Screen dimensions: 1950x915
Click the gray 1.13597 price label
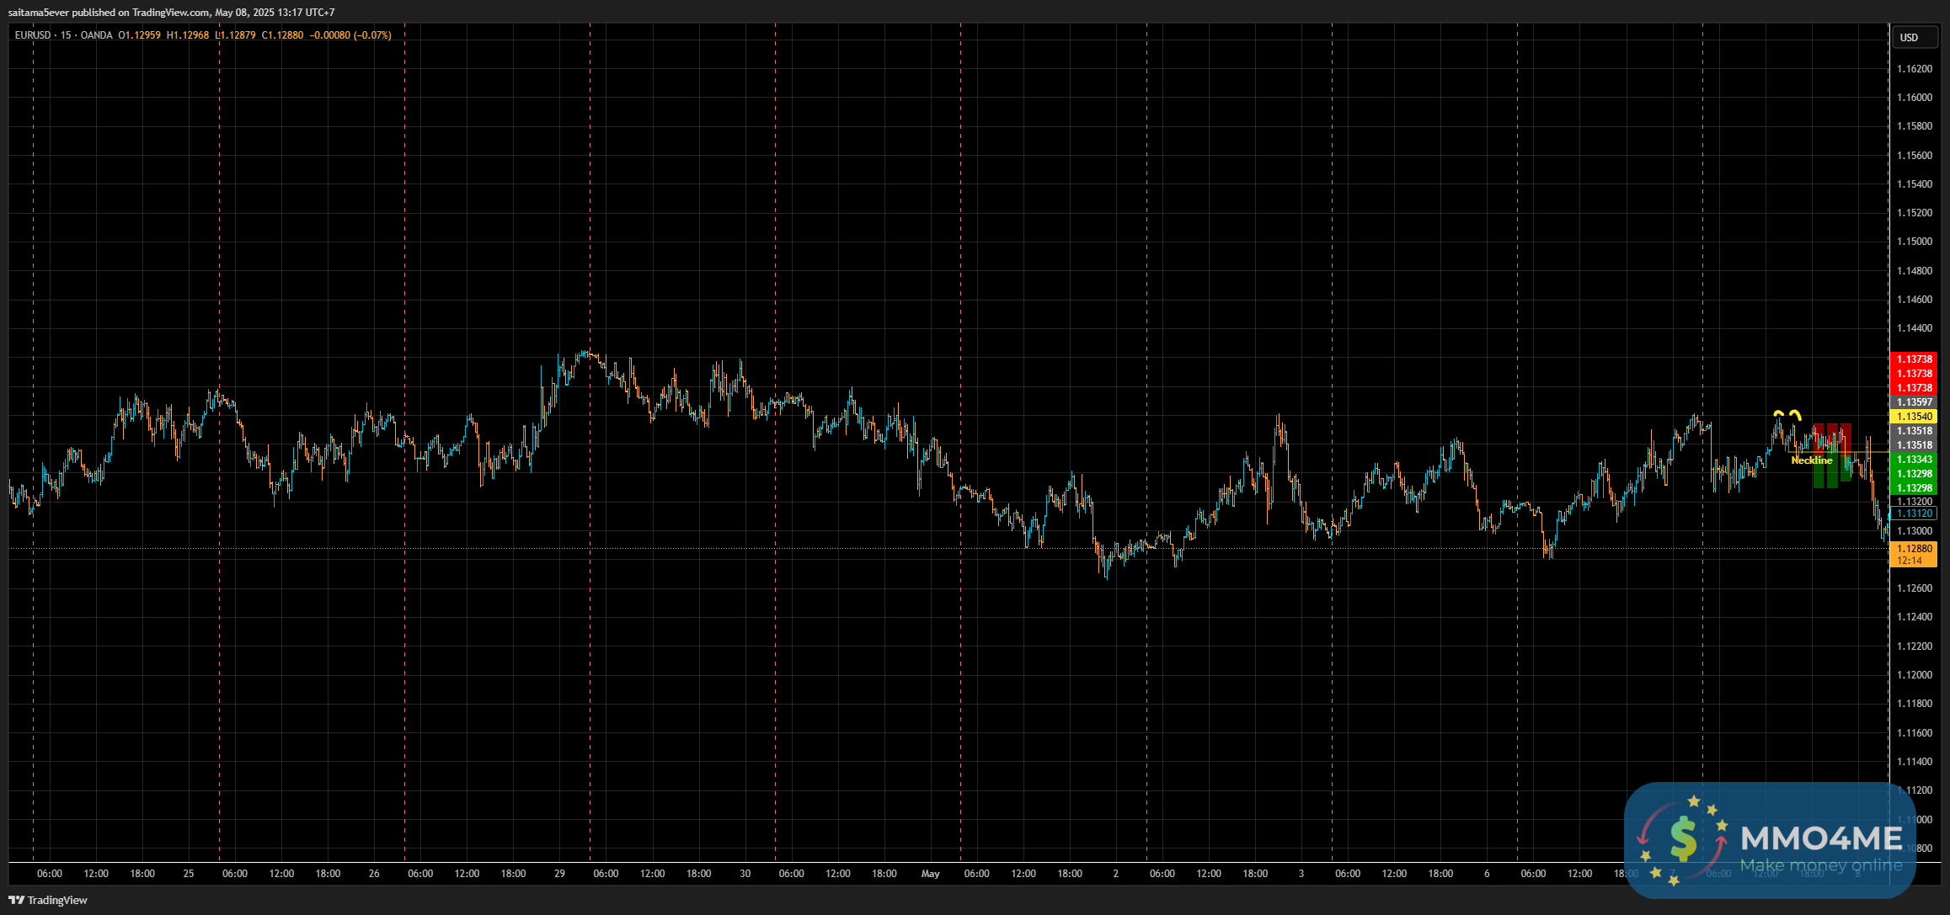(1914, 402)
